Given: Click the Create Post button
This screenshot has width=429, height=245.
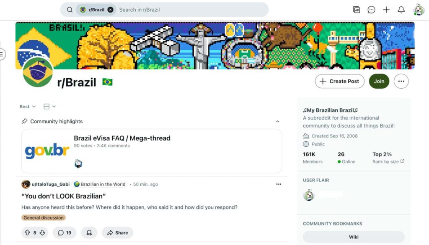Looking at the screenshot, I should [x=339, y=81].
